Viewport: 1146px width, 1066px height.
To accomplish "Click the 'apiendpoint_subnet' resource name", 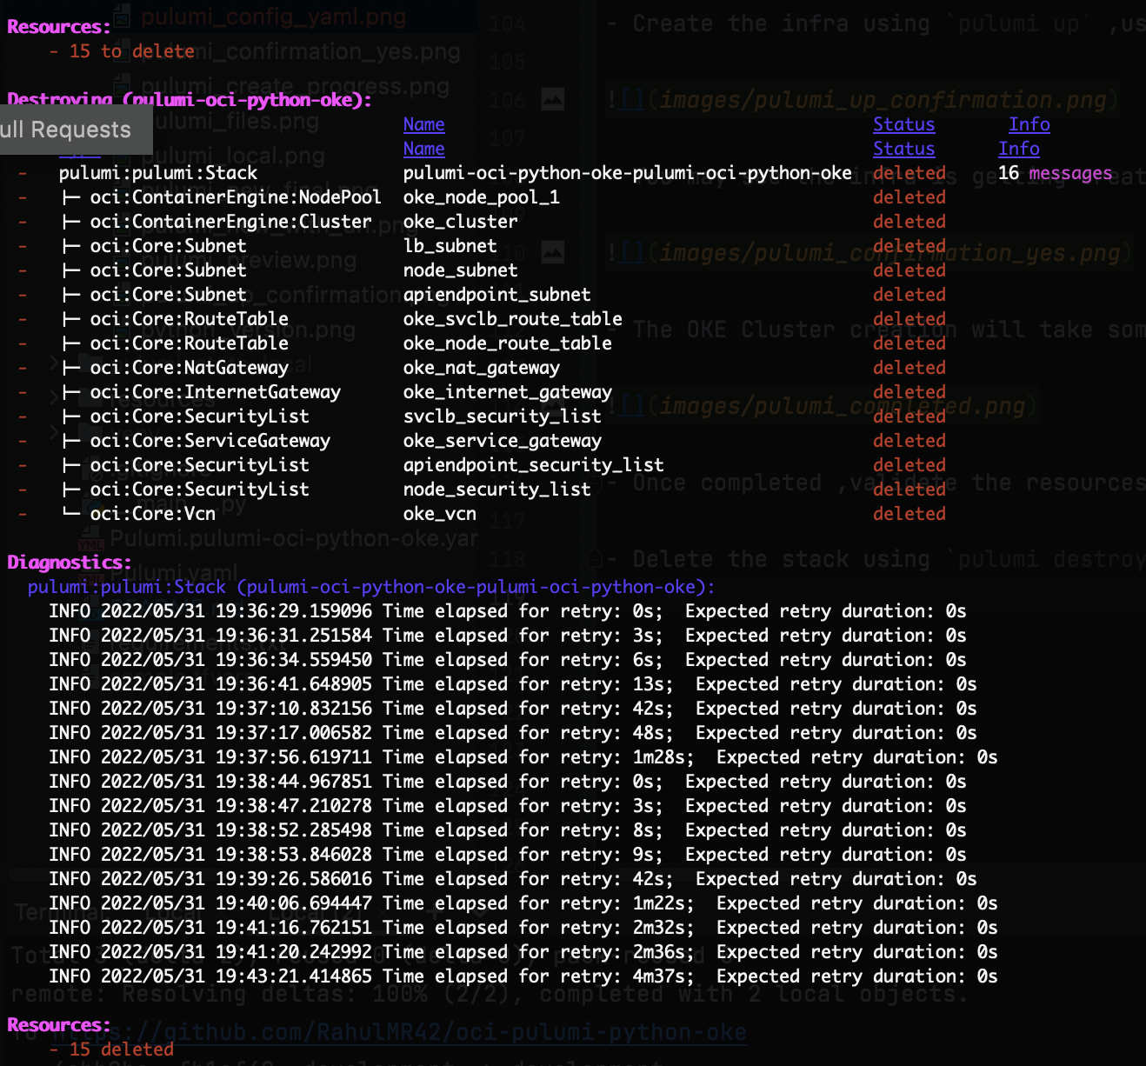I will [497, 295].
